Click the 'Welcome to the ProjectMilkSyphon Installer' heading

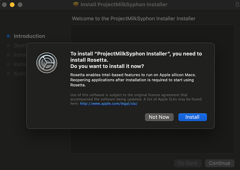click(x=134, y=19)
